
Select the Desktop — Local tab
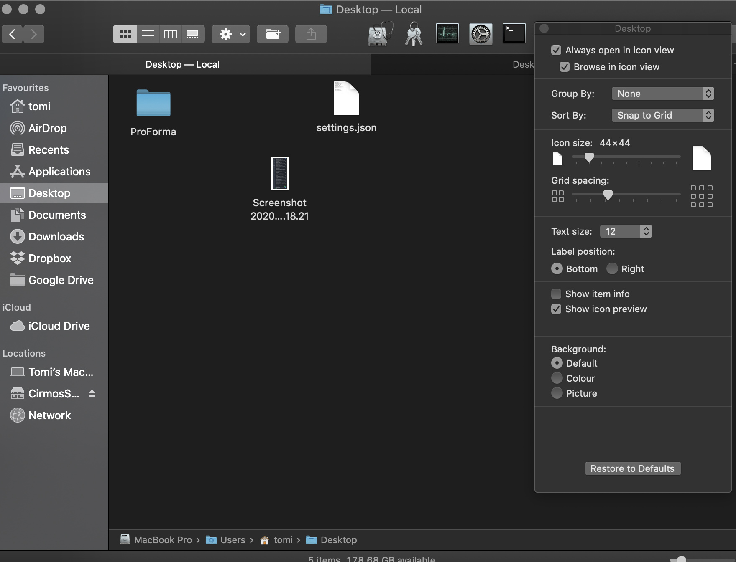(x=182, y=64)
